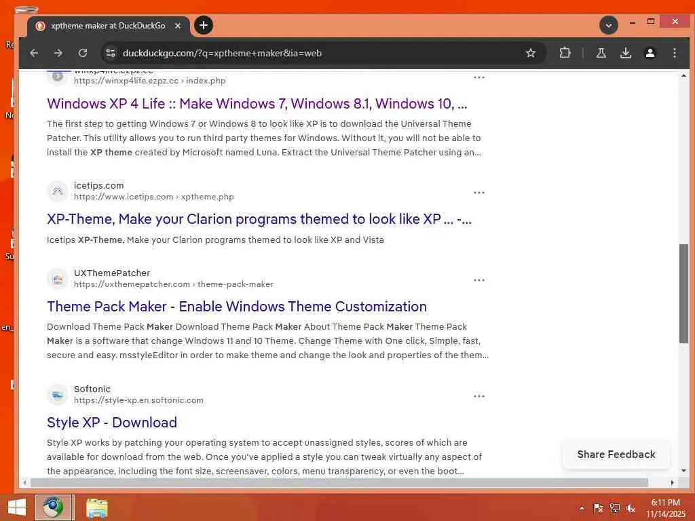Open Theme Pack Maker result link
Viewport: 695px width, 521px height.
click(237, 307)
